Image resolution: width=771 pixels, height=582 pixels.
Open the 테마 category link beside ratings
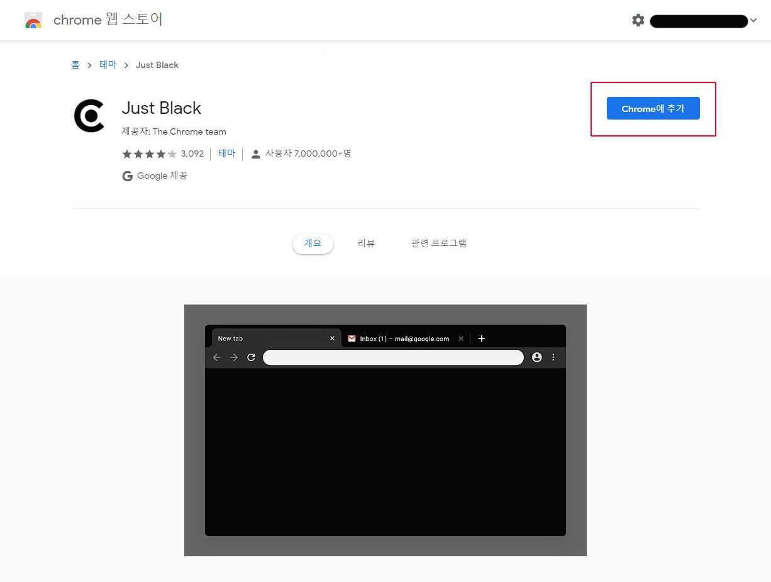click(x=226, y=154)
